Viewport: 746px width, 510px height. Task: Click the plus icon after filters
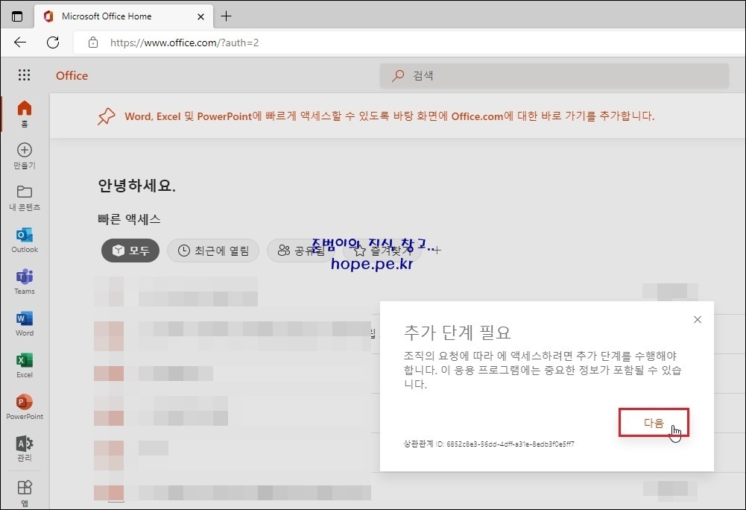click(437, 250)
